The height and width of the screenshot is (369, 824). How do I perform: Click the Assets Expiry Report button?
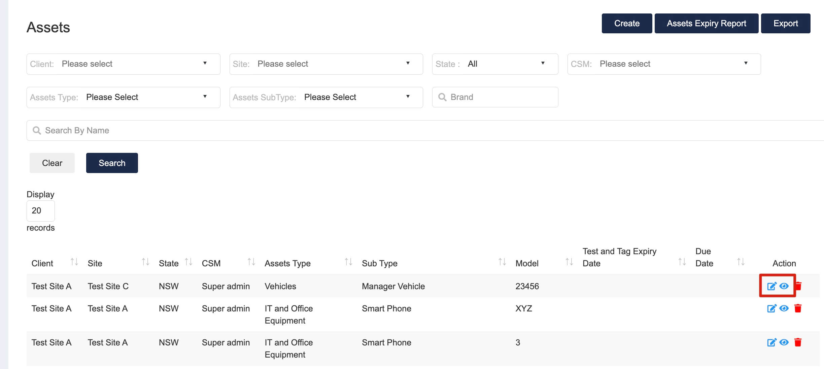(x=706, y=23)
